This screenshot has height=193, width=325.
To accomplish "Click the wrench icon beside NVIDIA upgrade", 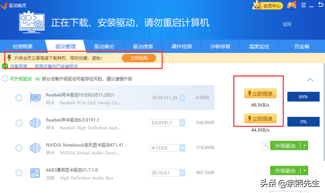I will coord(266,145).
